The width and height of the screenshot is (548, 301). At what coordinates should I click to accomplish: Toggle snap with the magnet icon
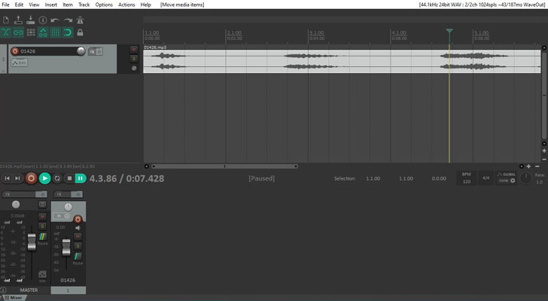[67, 32]
